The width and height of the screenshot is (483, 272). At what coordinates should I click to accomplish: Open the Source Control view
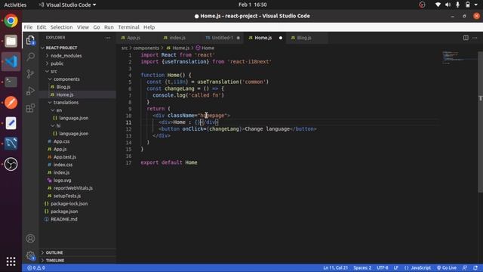(30, 74)
